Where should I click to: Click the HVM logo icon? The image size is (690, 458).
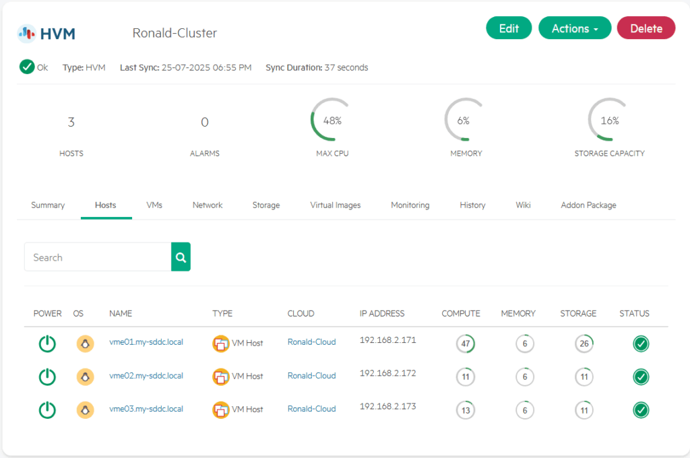pyautogui.click(x=27, y=32)
